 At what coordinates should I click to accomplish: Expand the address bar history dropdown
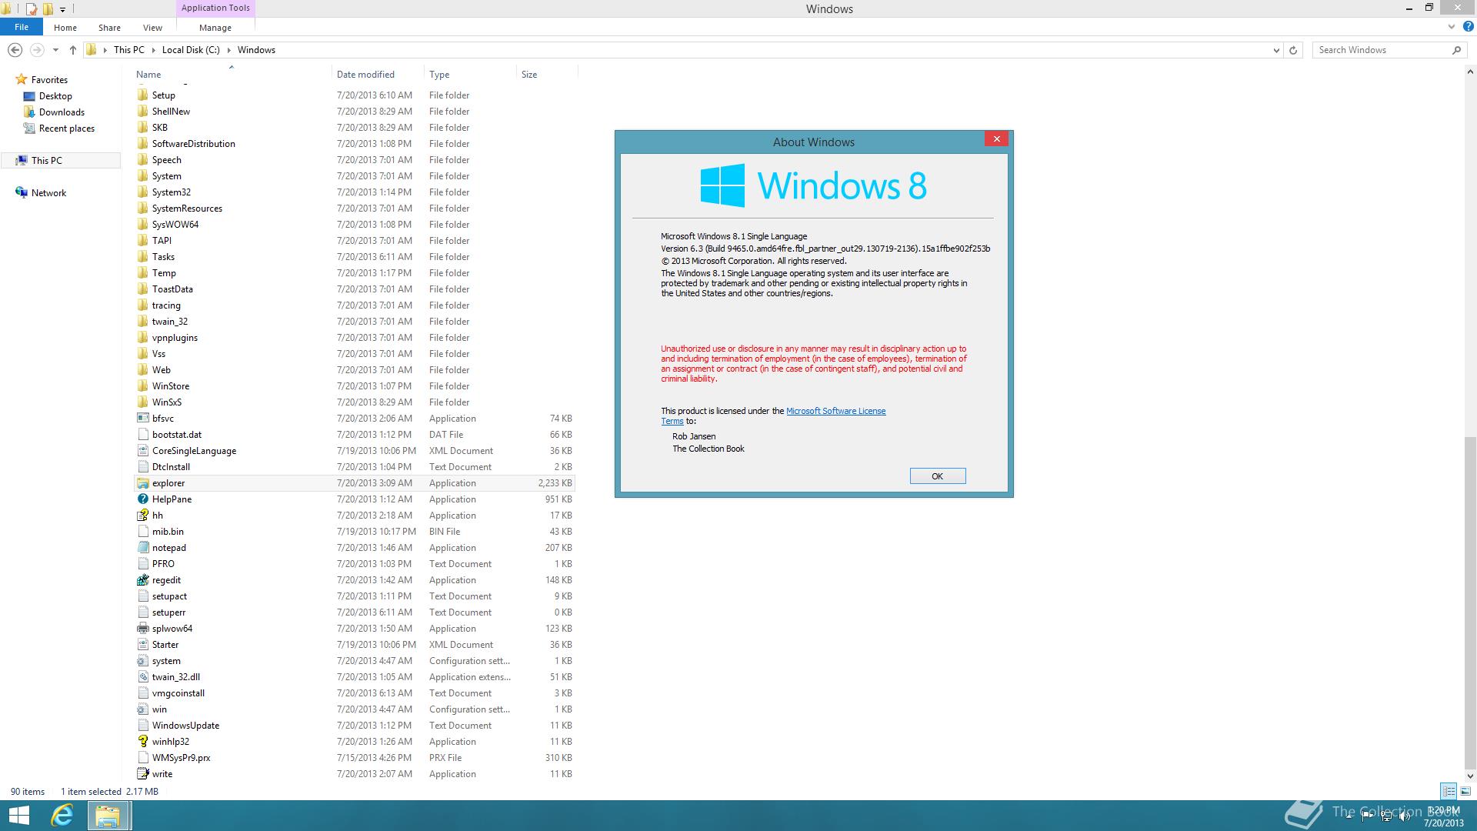point(1276,50)
